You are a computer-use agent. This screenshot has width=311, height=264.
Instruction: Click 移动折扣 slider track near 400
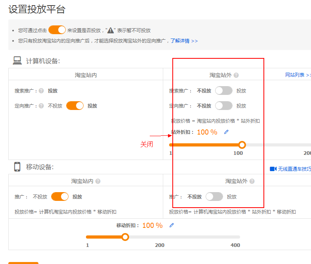coord(235,237)
